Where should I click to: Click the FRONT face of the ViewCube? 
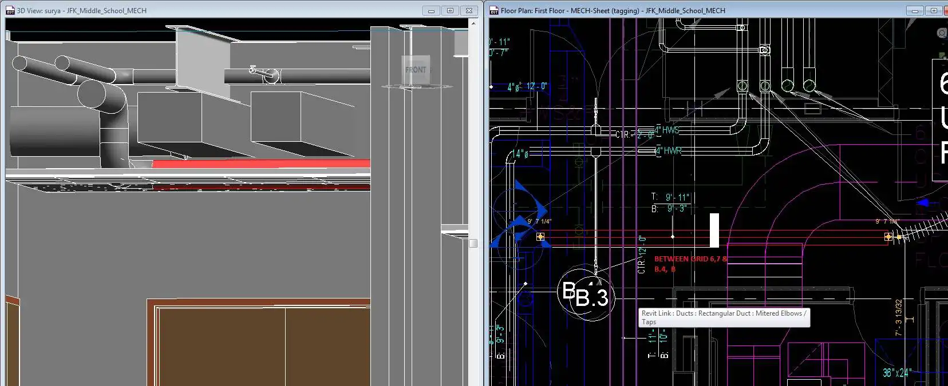416,70
